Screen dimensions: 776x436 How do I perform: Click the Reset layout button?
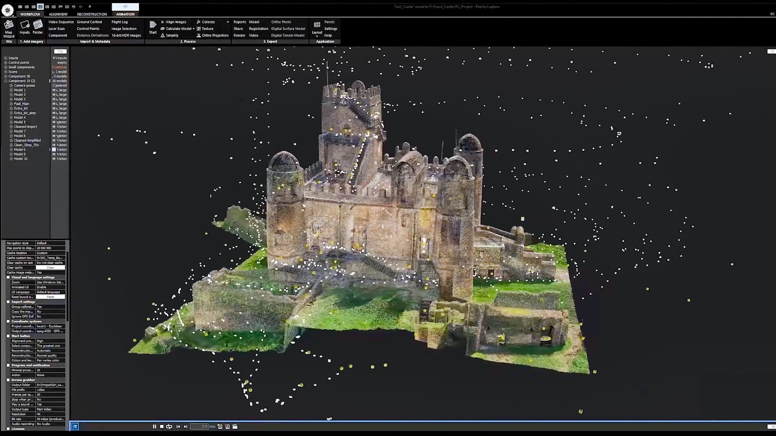pyautogui.click(x=50, y=297)
